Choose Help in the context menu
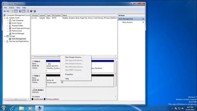The width and height of the screenshot is (197, 111). click(x=76, y=79)
